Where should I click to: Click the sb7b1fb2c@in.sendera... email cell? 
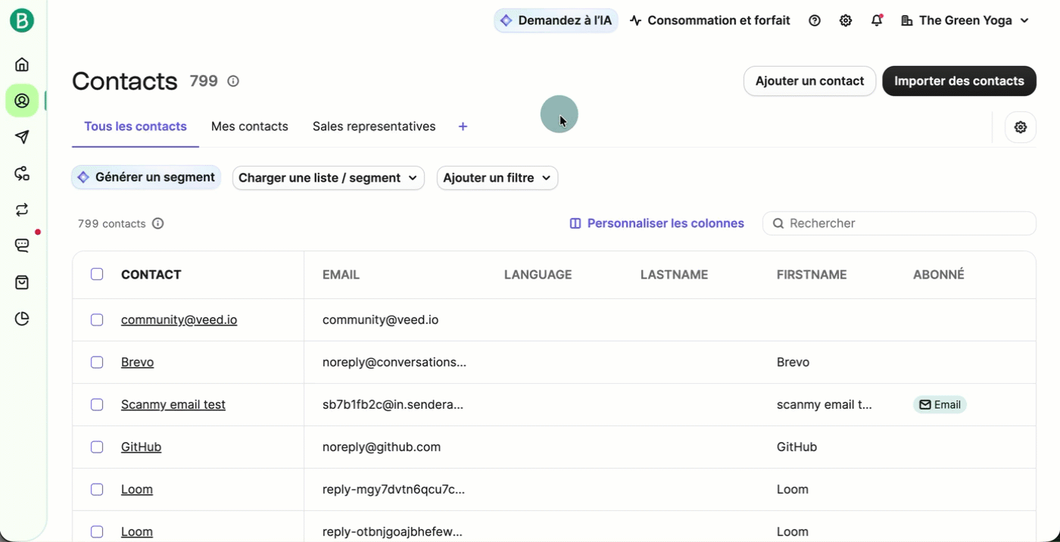coord(393,404)
